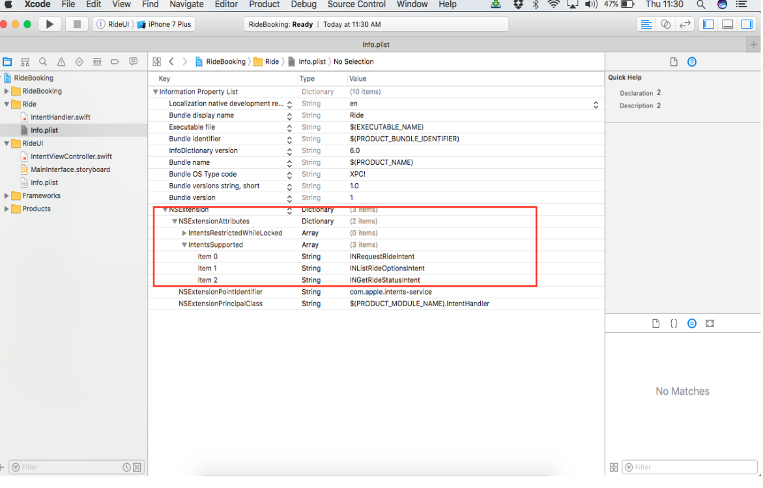Show the Media library

[710, 324]
